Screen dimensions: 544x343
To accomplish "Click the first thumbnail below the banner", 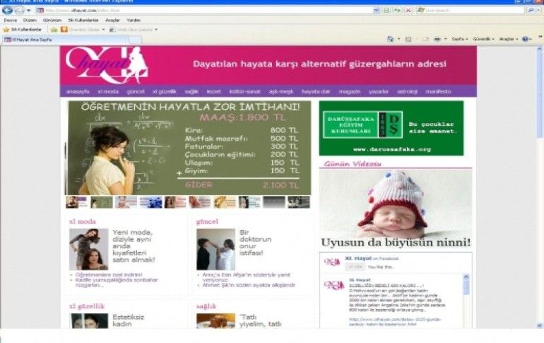I will coord(73,202).
